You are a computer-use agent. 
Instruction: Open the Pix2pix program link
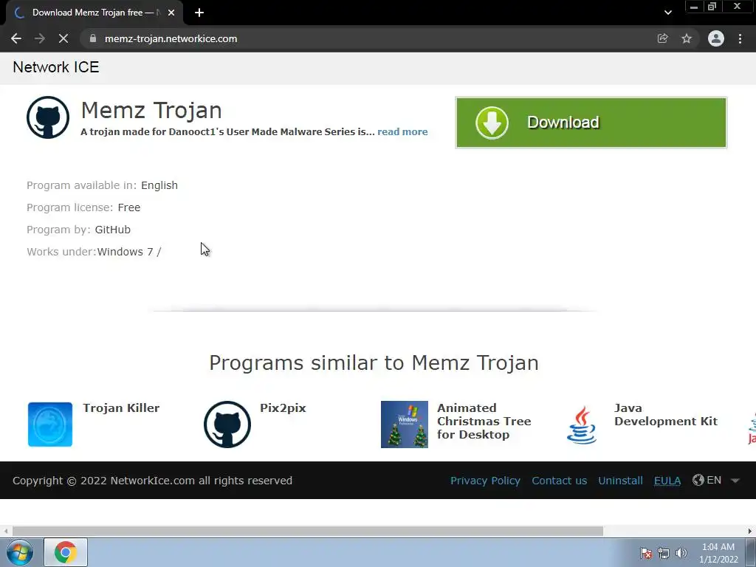[x=283, y=408]
